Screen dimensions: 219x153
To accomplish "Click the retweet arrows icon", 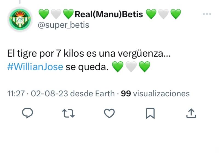I will [68, 113].
